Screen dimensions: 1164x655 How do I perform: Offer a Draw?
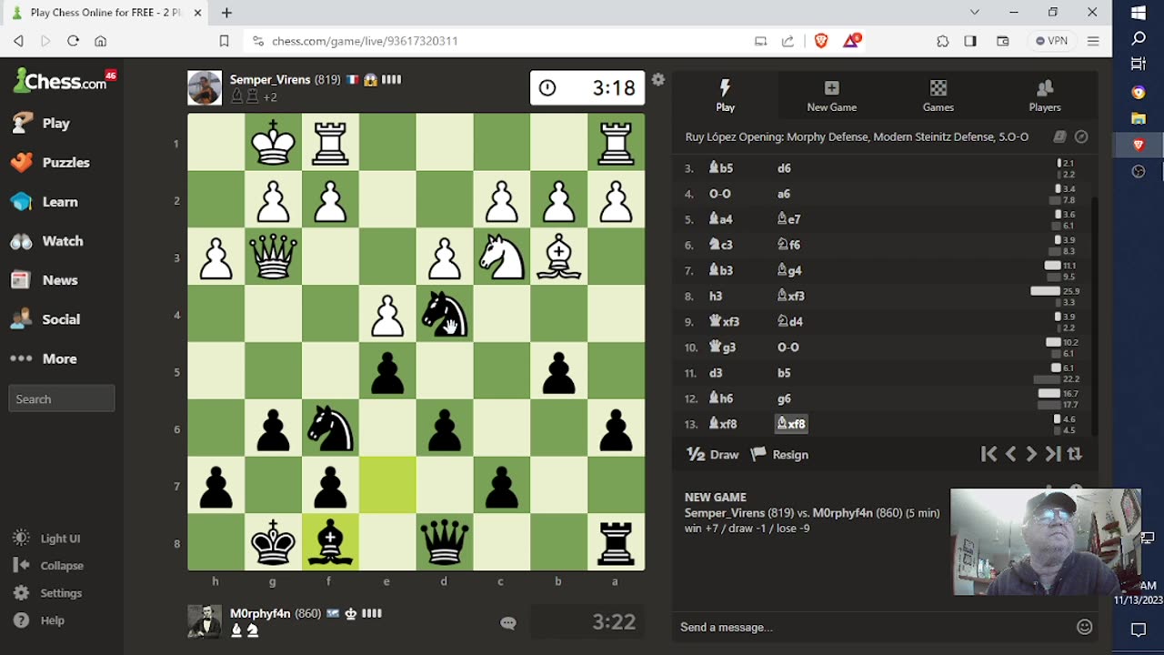tap(713, 455)
